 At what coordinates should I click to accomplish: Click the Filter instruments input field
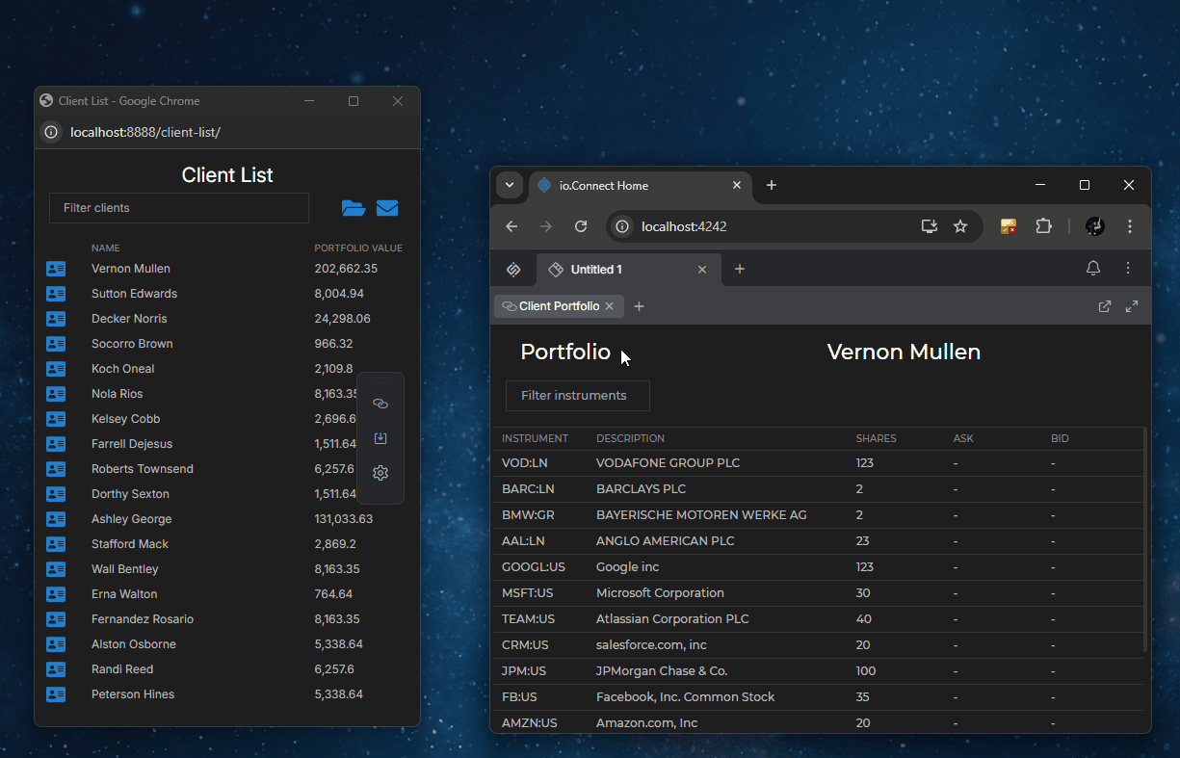click(577, 396)
